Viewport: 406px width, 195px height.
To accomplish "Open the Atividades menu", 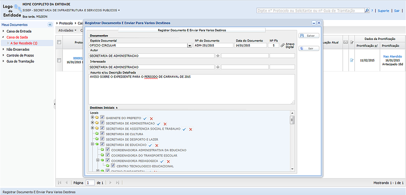I will pyautogui.click(x=67, y=30).
